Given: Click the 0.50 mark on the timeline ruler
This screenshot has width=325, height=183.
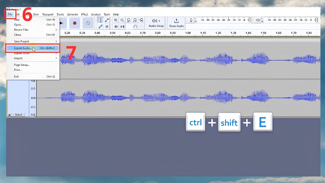Looking at the screenshot, I should coord(113,33).
